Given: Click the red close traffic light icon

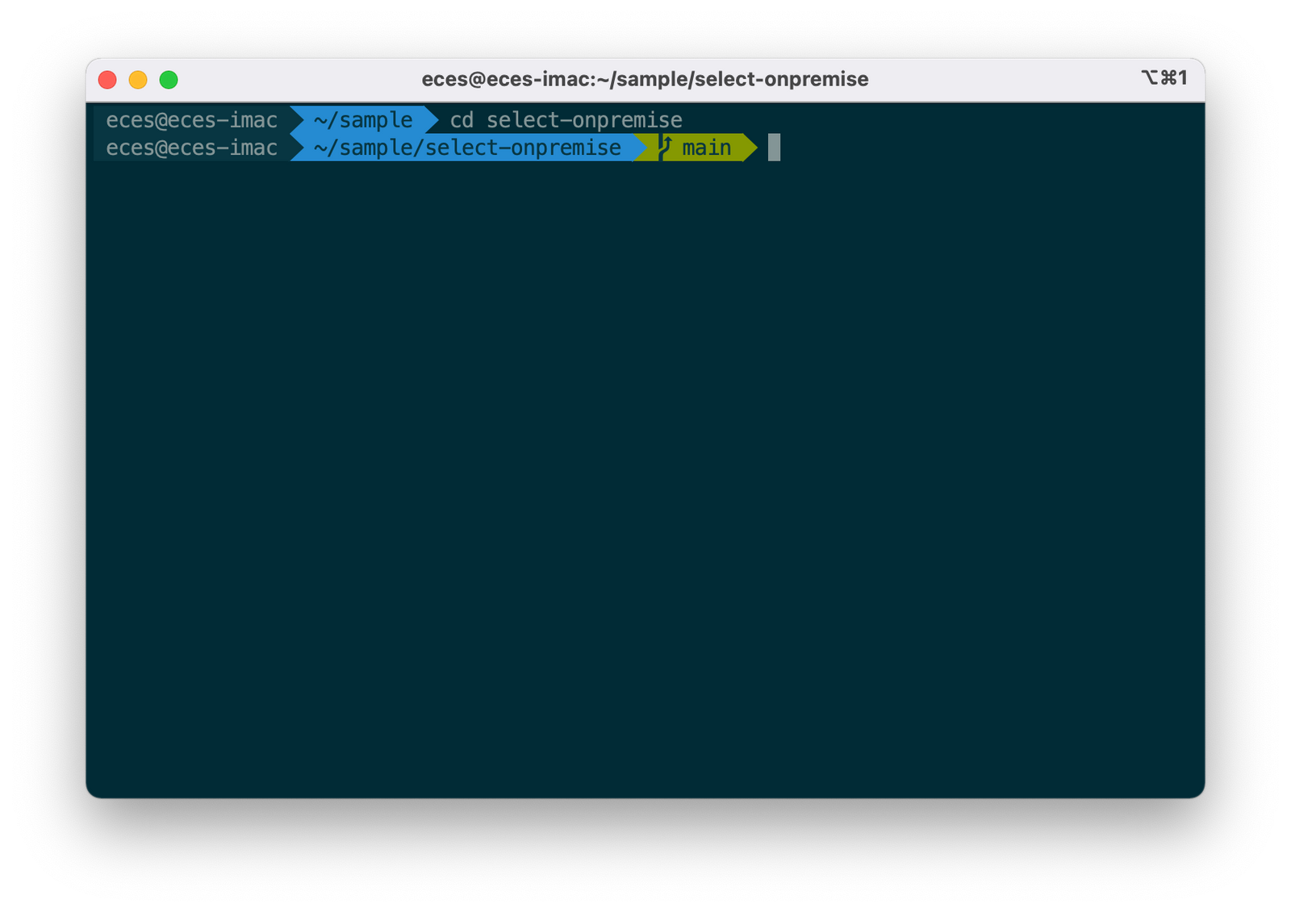Looking at the screenshot, I should point(107,79).
